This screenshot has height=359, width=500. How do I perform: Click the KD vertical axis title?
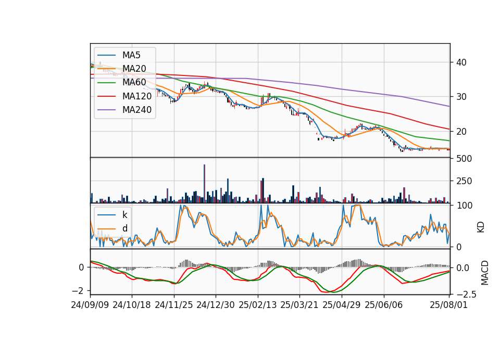pyautogui.click(x=481, y=227)
